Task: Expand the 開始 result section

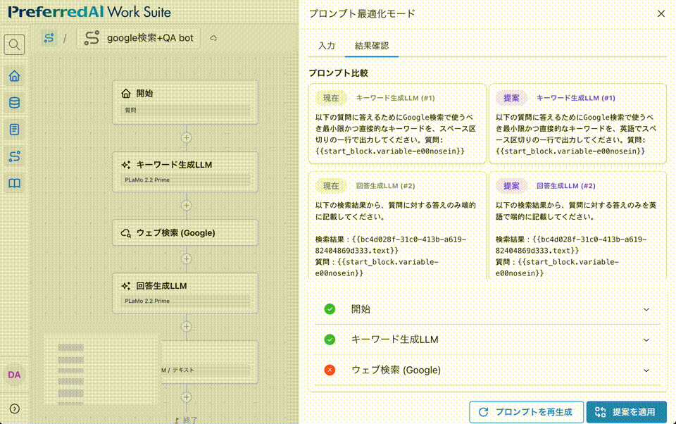Action: coord(645,308)
